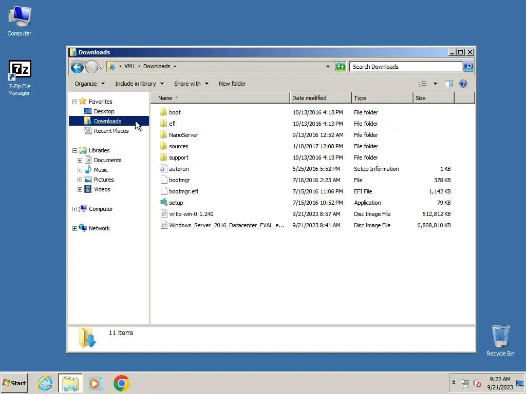Go back with the Back arrow button
The width and height of the screenshot is (526, 394).
point(77,67)
